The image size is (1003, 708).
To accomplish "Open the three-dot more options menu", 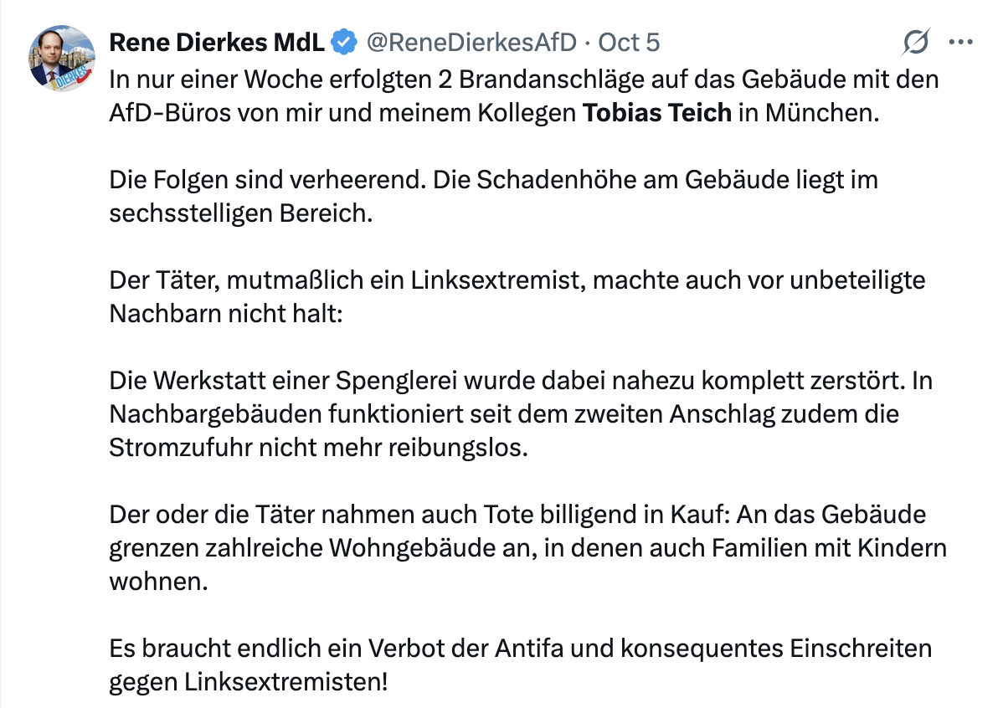I will (959, 41).
